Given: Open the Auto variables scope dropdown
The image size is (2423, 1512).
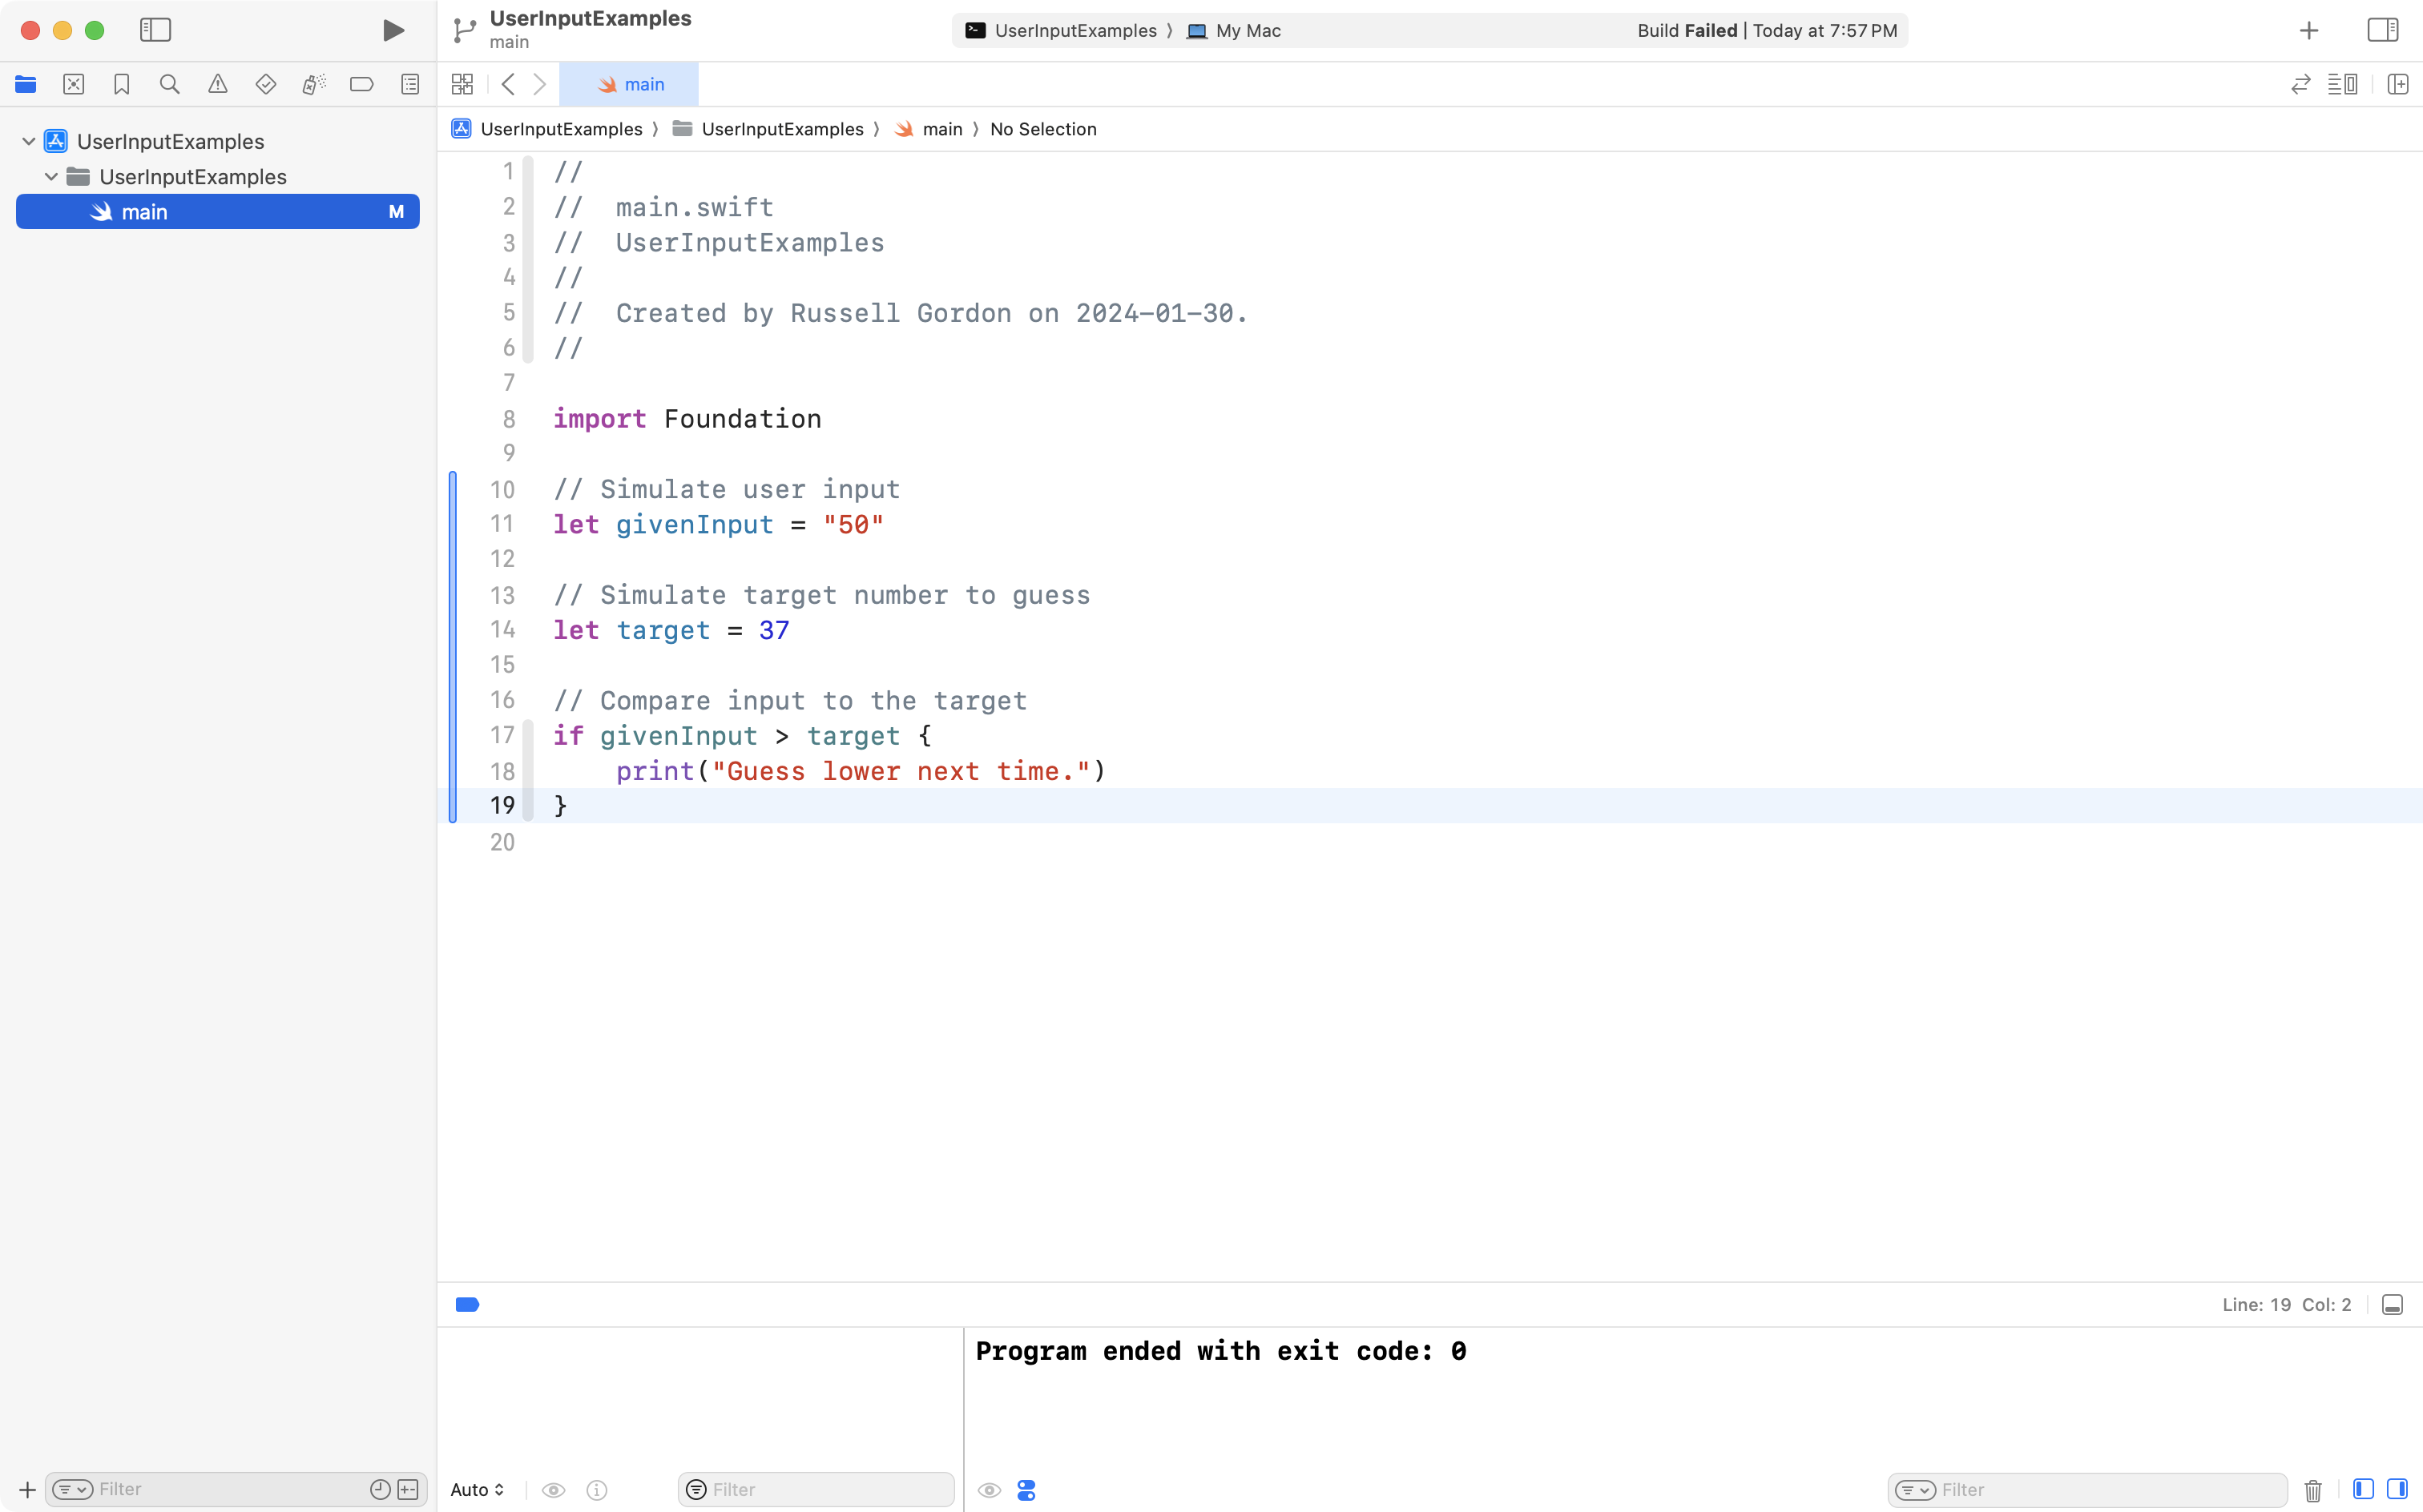Looking at the screenshot, I should 475,1489.
